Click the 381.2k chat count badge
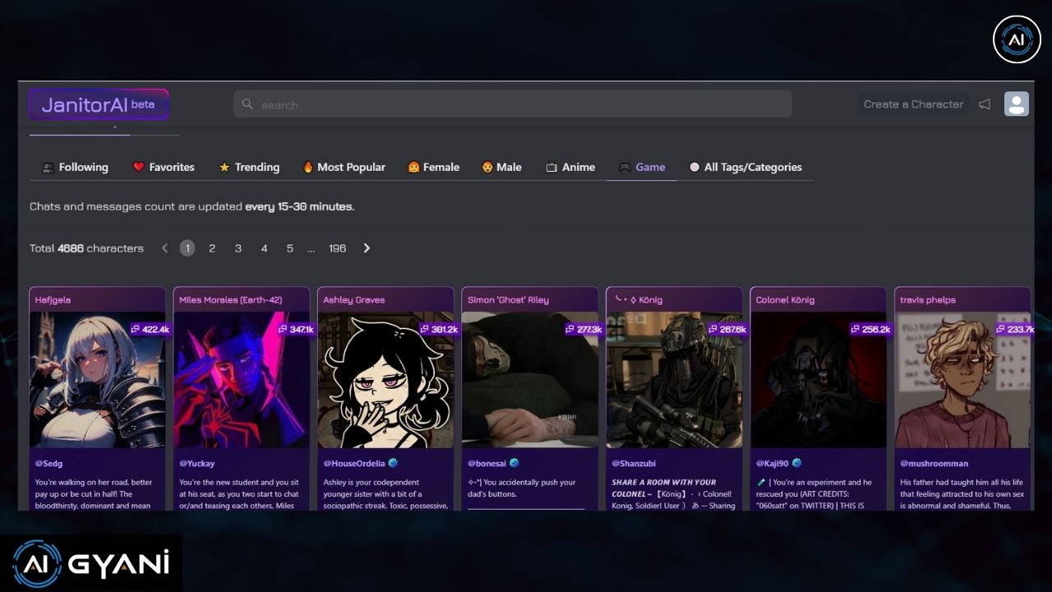The height and width of the screenshot is (592, 1052). [438, 329]
